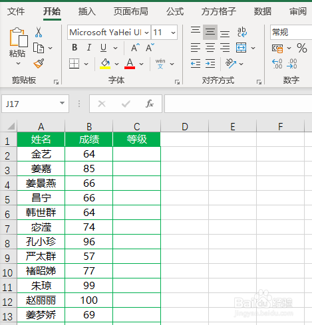Switch to the 数据 tab
The image size is (312, 325).
[x=263, y=11]
